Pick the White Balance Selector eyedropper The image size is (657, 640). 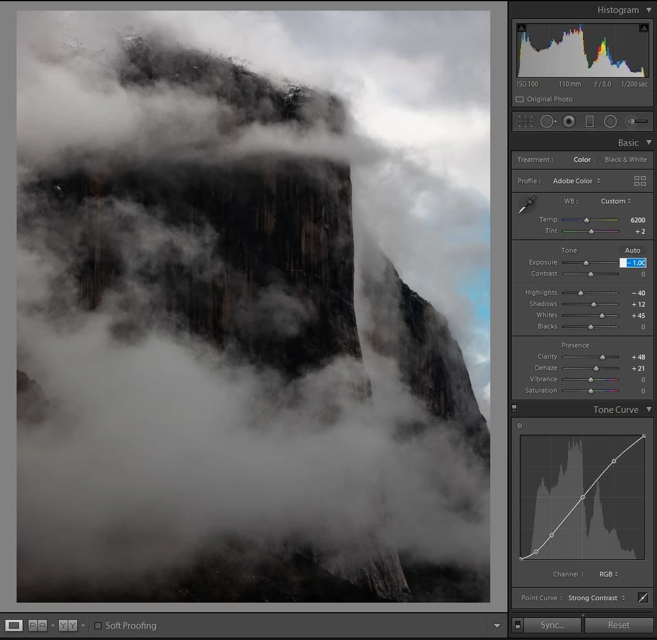coord(527,205)
